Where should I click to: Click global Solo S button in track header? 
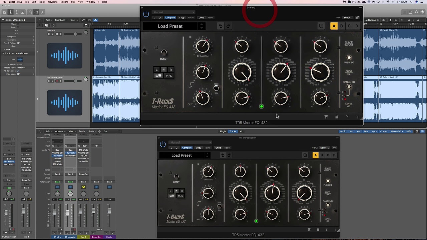[53, 25]
